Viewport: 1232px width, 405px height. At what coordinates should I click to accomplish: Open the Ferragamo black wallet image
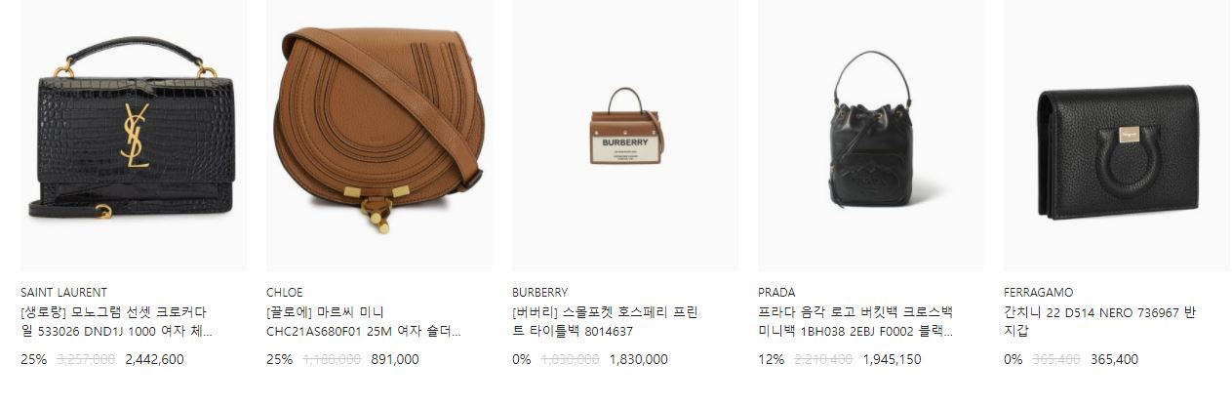1117,136
